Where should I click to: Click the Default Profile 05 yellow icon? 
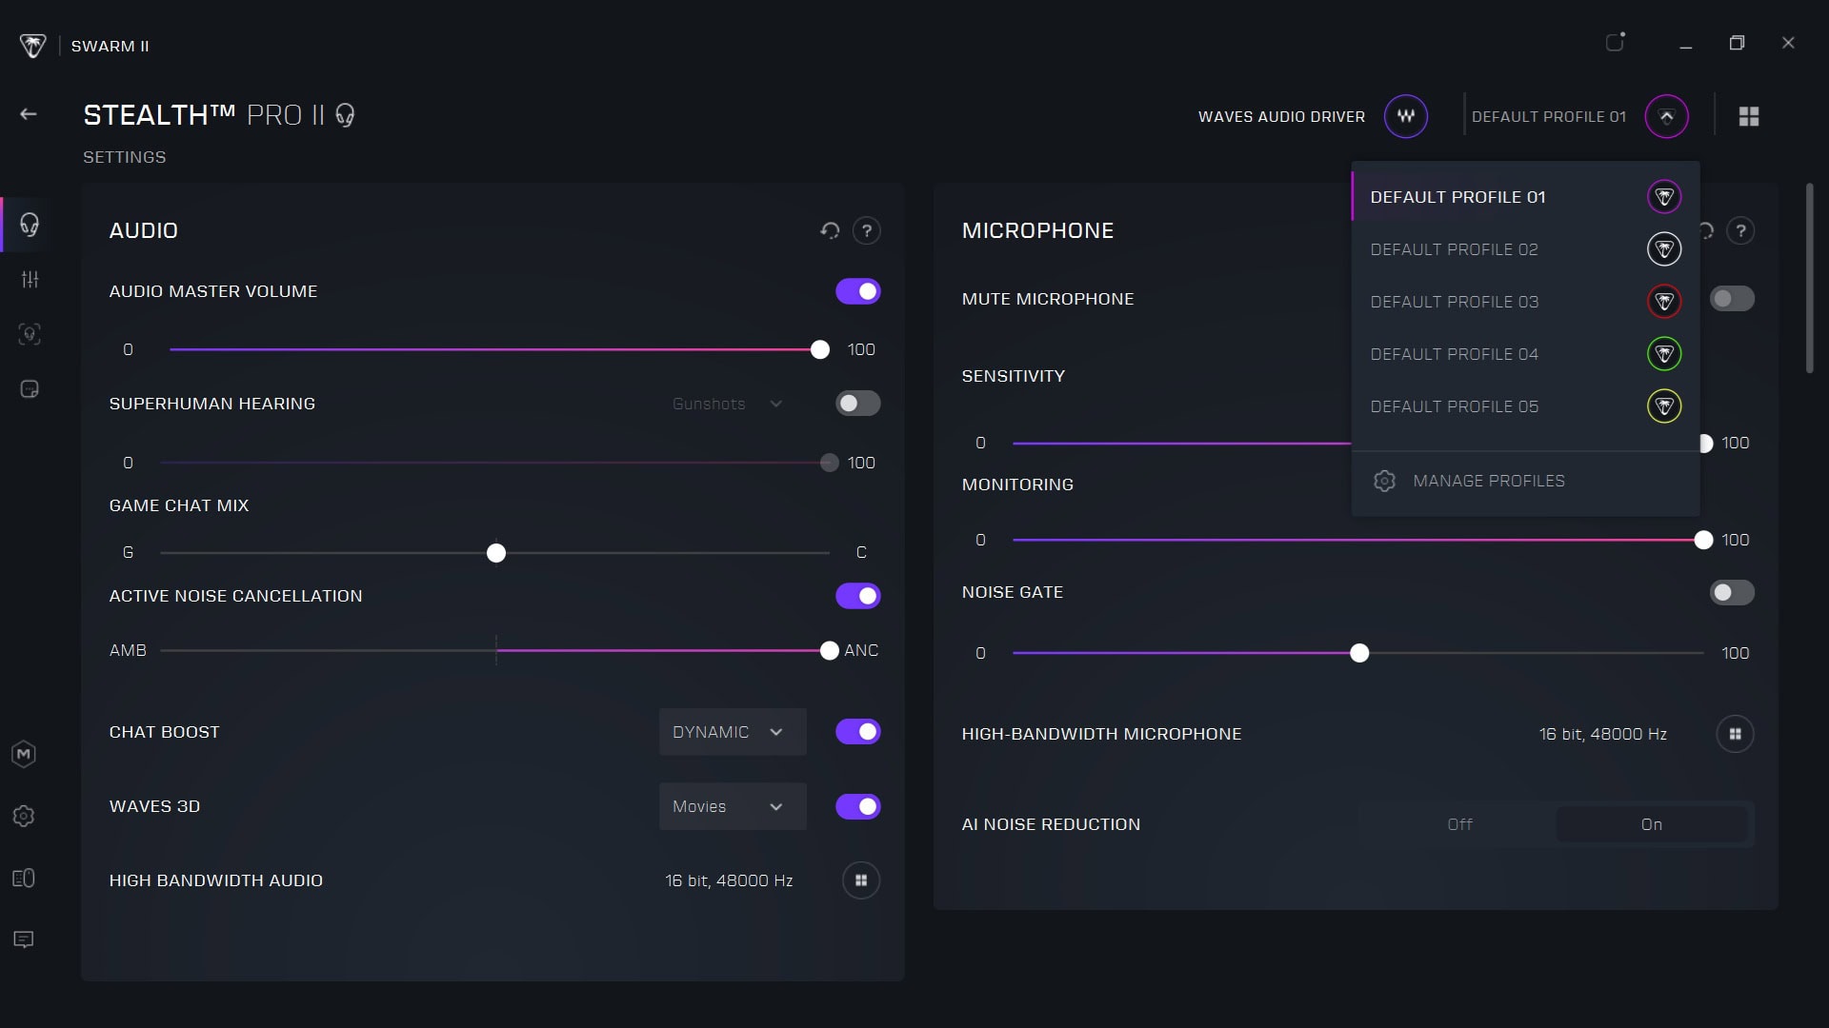coord(1664,406)
